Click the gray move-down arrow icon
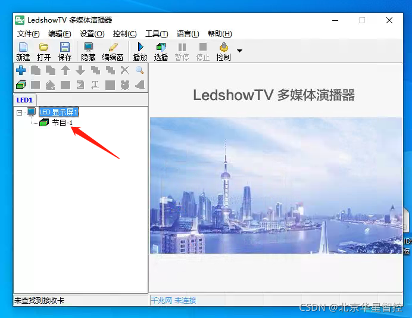Viewport: 412px width, 318px height. pyautogui.click(x=80, y=70)
